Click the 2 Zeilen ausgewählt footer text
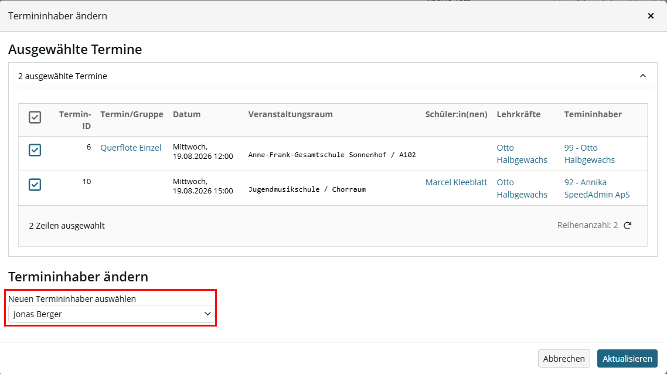Screen dimensions: 667x374 [x=67, y=226]
